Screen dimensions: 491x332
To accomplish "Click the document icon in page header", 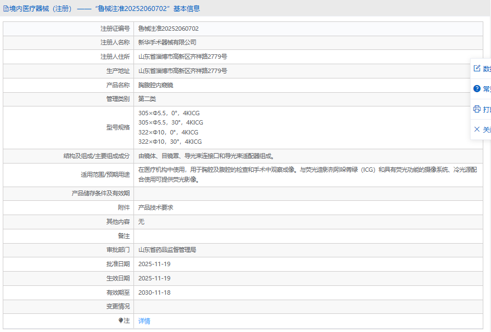I will [x=5, y=9].
